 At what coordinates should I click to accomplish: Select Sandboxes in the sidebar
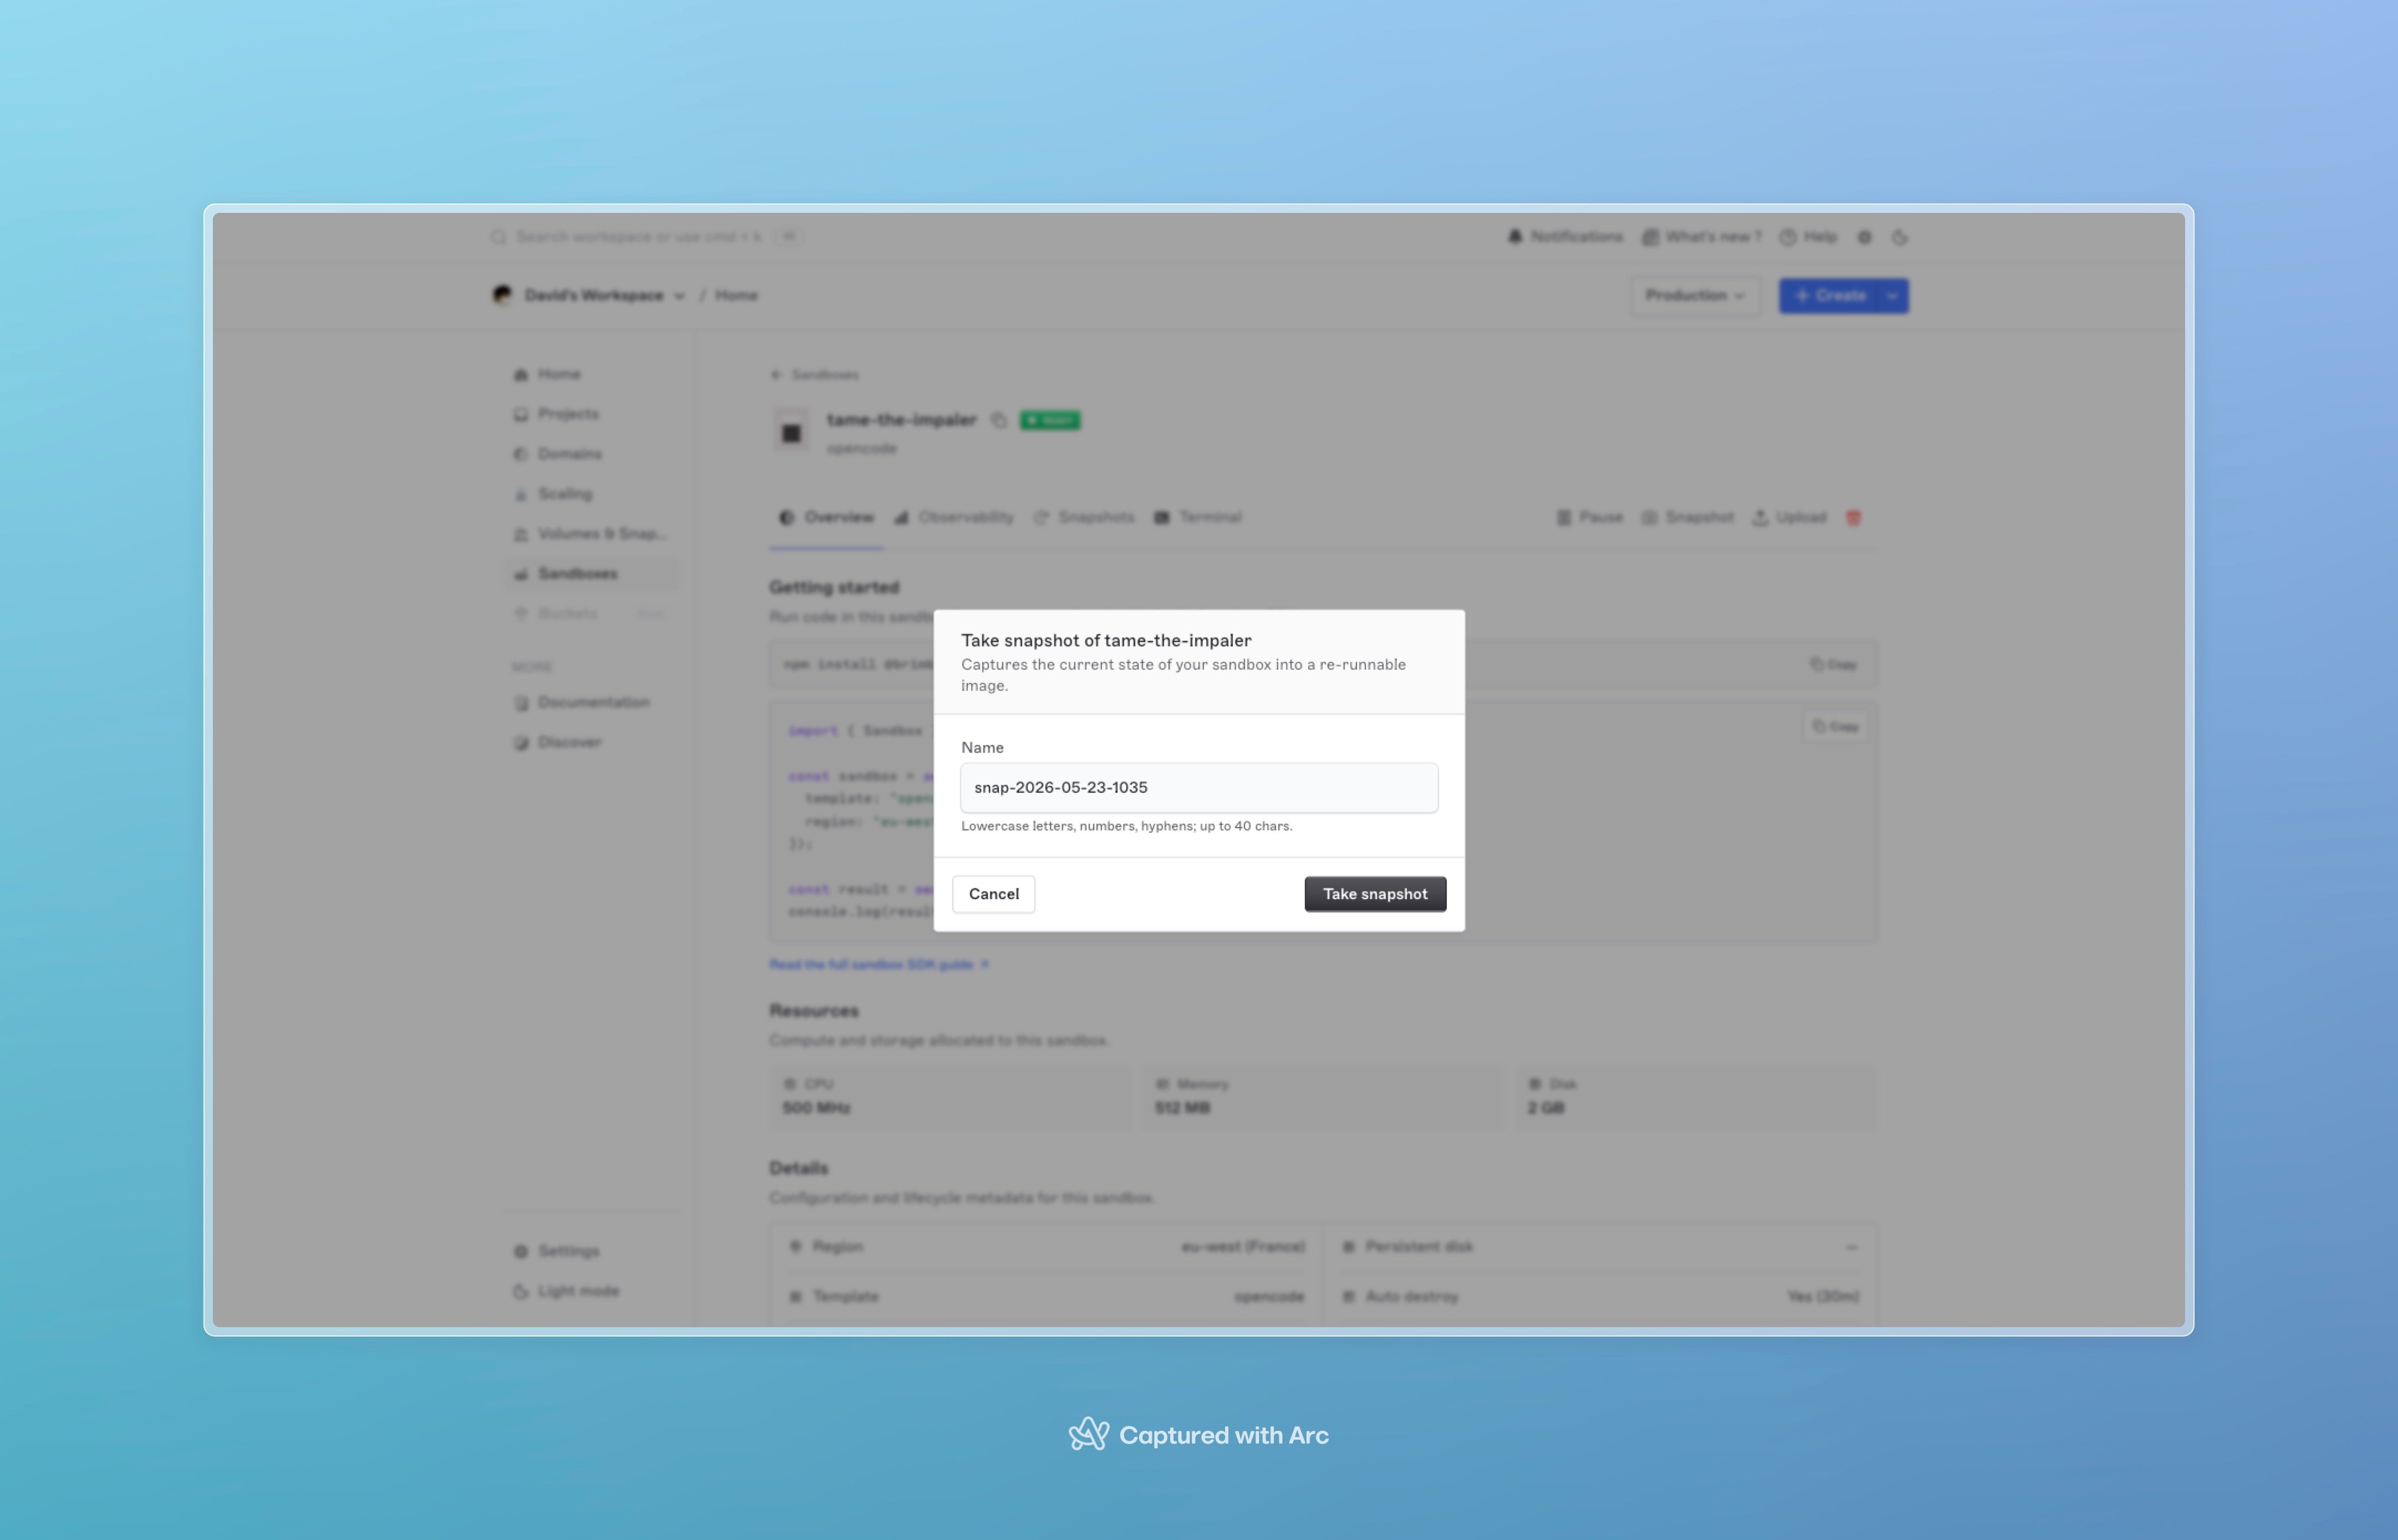[592, 574]
